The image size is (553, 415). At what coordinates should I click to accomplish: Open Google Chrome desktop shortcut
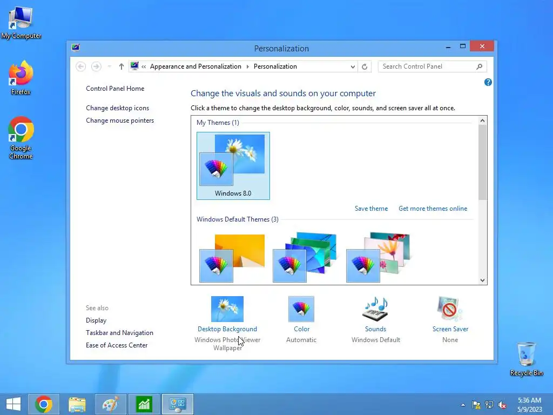tap(21, 138)
